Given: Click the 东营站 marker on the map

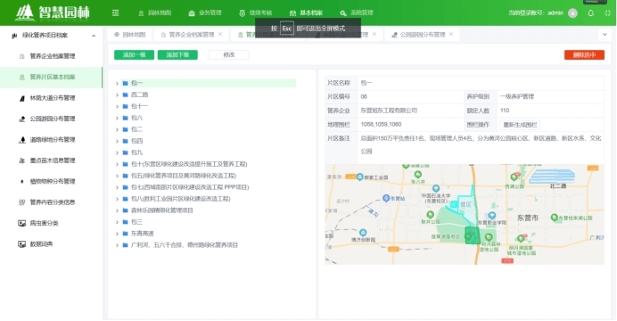Looking at the screenshot, I should click(386, 198).
